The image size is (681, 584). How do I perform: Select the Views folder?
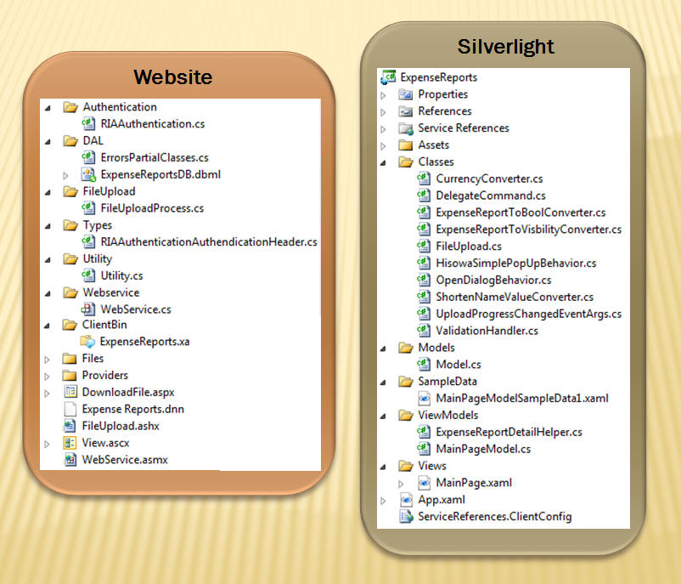pyautogui.click(x=432, y=466)
